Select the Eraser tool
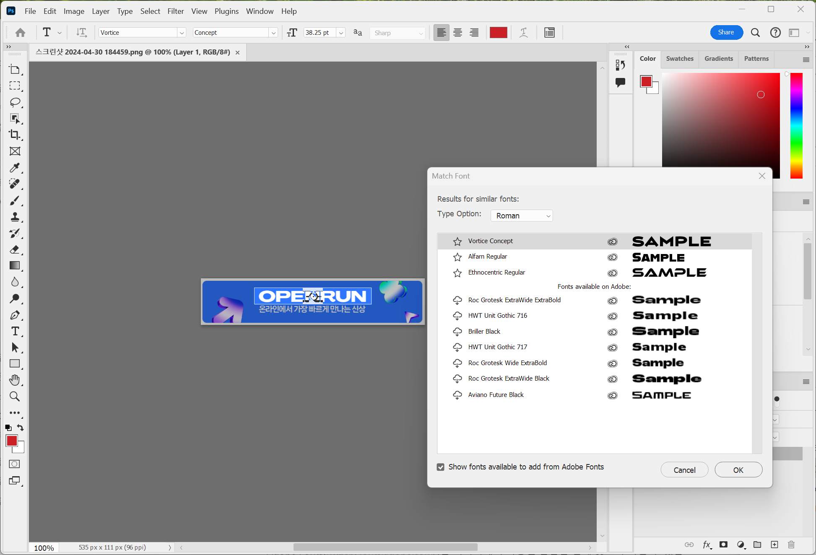Viewport: 816px width, 555px height. 15,249
